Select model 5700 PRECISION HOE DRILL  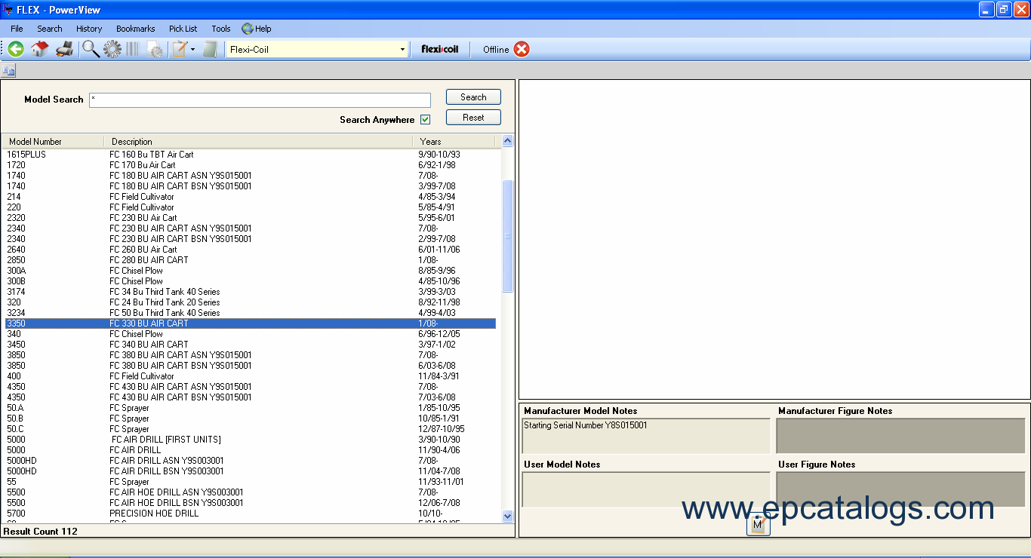click(x=251, y=514)
